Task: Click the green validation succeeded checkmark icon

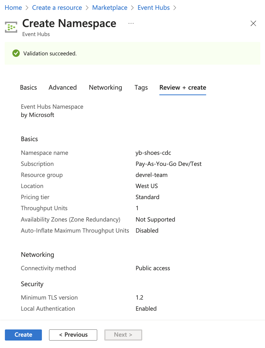Action: (16, 53)
